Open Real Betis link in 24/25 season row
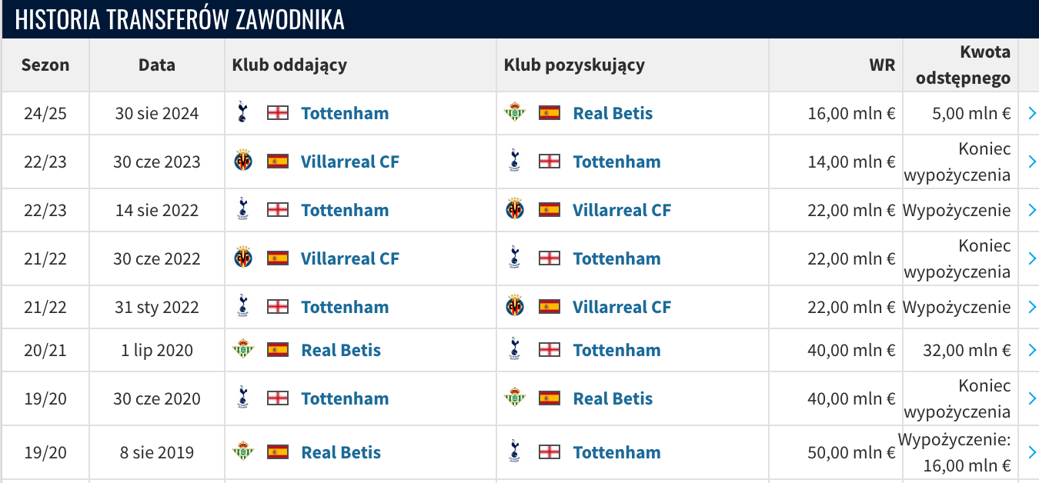The height and width of the screenshot is (483, 1039). coord(613,113)
